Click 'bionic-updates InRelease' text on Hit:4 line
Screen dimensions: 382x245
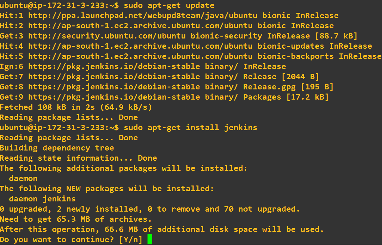315,46
